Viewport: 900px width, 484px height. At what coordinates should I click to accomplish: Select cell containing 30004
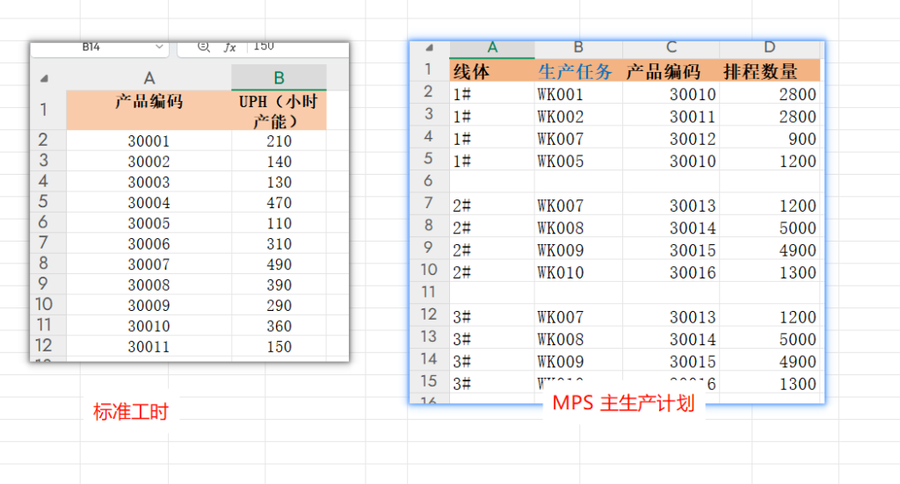pos(149,202)
